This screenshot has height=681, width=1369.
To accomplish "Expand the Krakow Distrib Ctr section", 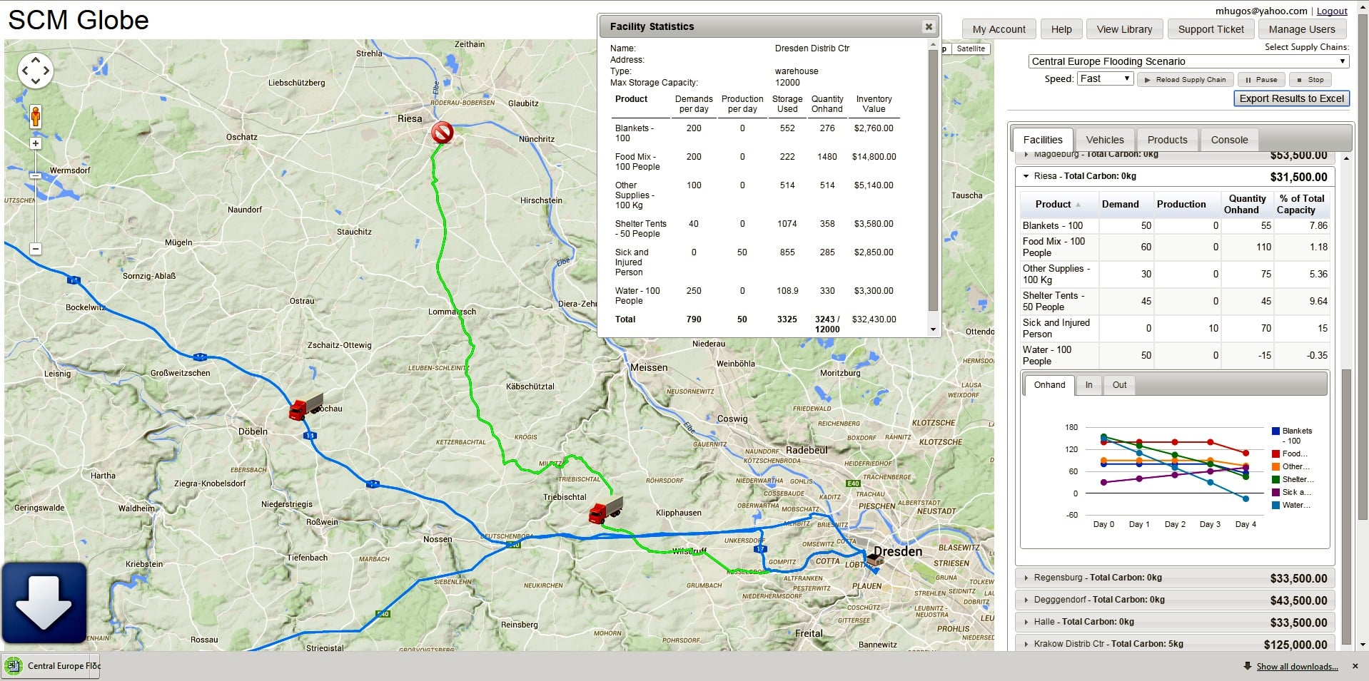I will [x=1175, y=644].
